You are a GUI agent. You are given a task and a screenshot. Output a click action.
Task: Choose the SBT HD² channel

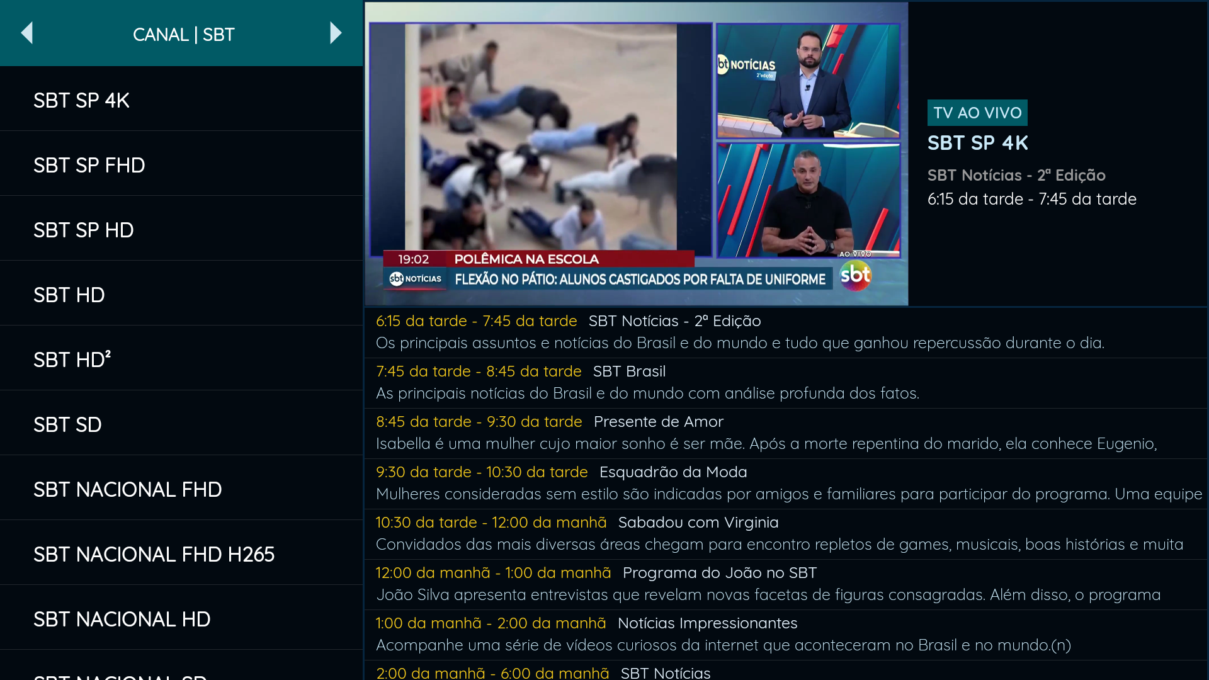[181, 360]
